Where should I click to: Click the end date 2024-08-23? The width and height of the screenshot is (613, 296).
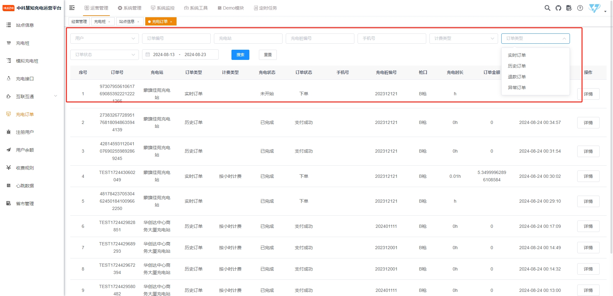195,54
